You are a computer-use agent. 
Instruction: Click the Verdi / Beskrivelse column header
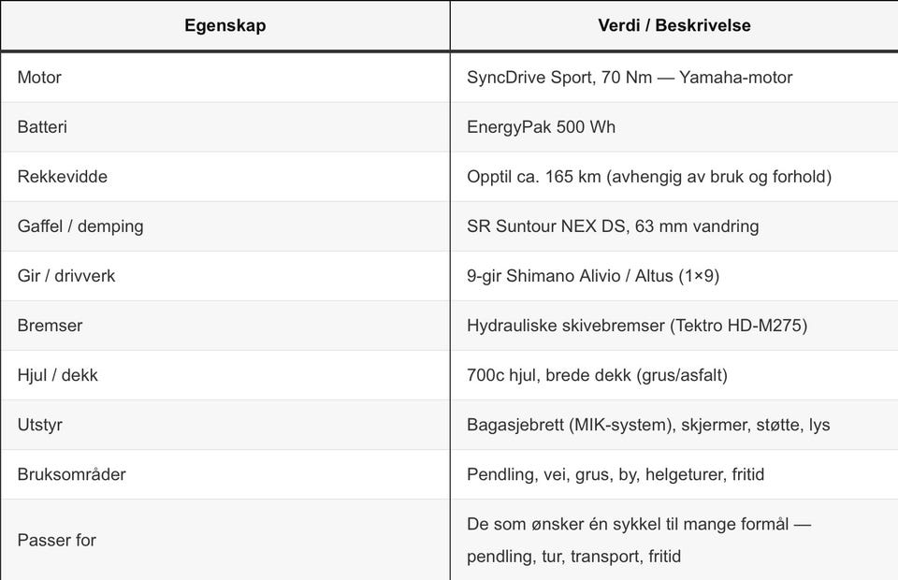(673, 25)
